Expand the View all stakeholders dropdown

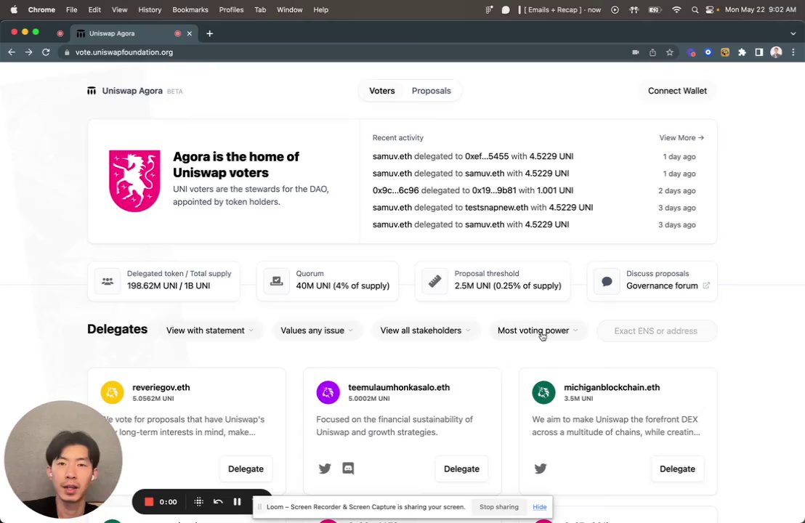(x=425, y=331)
